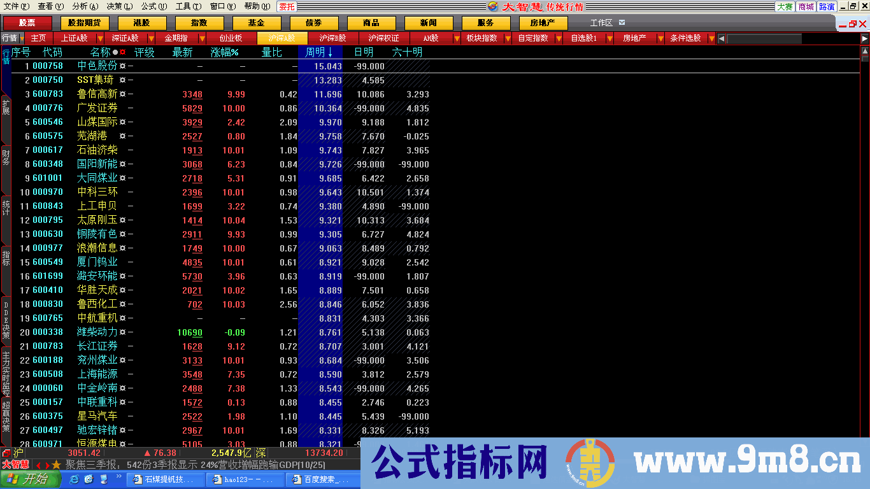Click the ¤ marker next to 山煤国际
Viewport: 870px width, 489px height.
tap(123, 122)
